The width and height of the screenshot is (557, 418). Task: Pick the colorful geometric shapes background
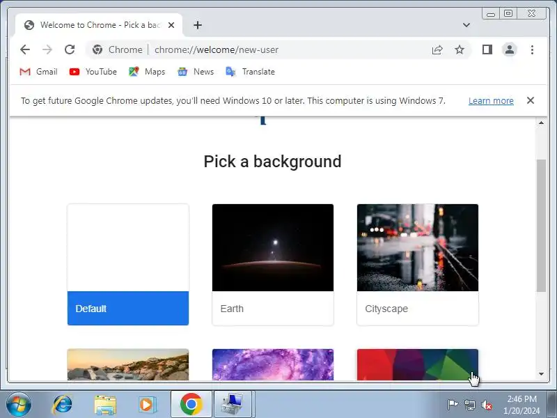(x=418, y=364)
